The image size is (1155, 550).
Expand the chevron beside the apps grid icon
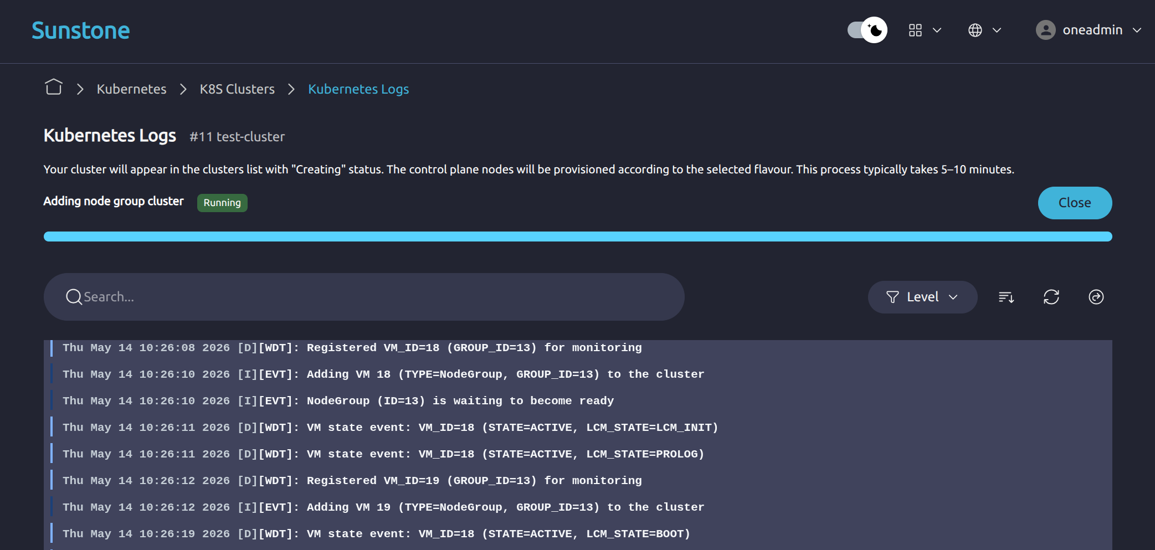point(937,30)
